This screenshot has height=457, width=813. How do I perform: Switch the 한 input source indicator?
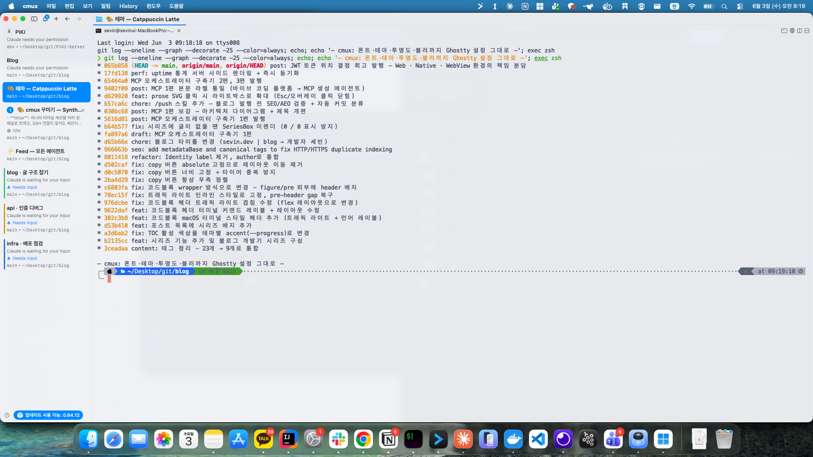[x=675, y=6]
